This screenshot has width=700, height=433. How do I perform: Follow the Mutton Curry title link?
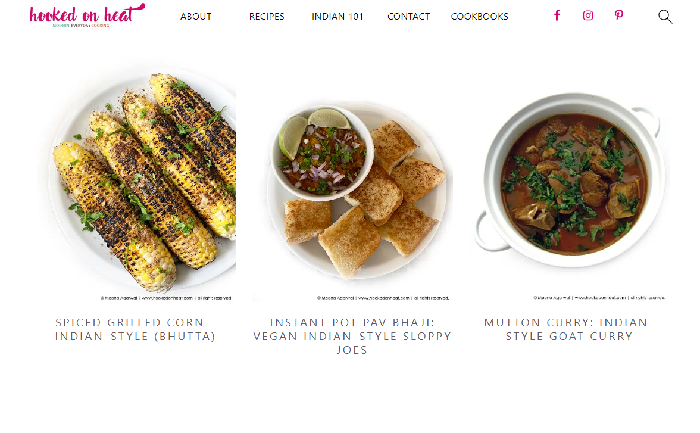coord(569,329)
